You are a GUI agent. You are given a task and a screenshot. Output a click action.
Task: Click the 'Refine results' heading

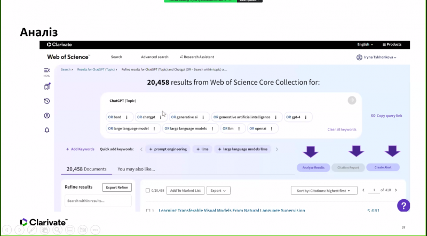tap(78, 187)
